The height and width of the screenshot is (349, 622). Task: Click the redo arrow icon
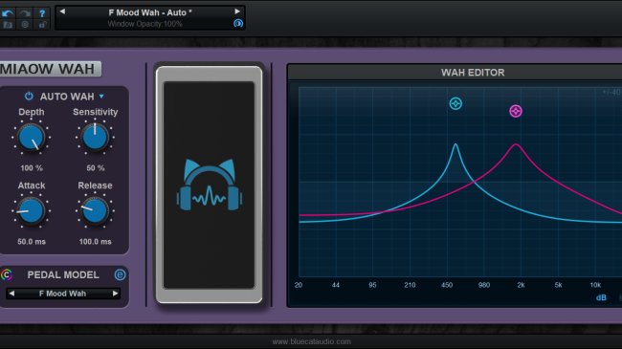pos(25,13)
